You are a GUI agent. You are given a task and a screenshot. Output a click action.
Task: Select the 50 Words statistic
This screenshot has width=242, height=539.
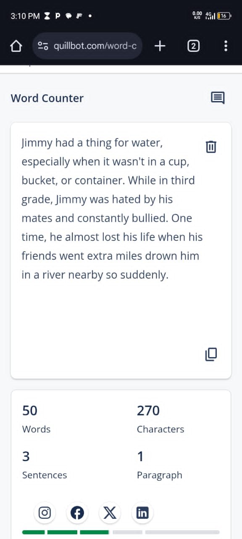point(37,419)
